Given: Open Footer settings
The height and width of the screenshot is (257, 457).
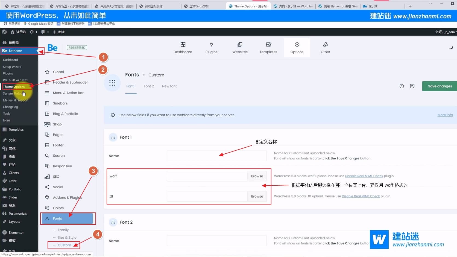Looking at the screenshot, I should (x=57, y=145).
